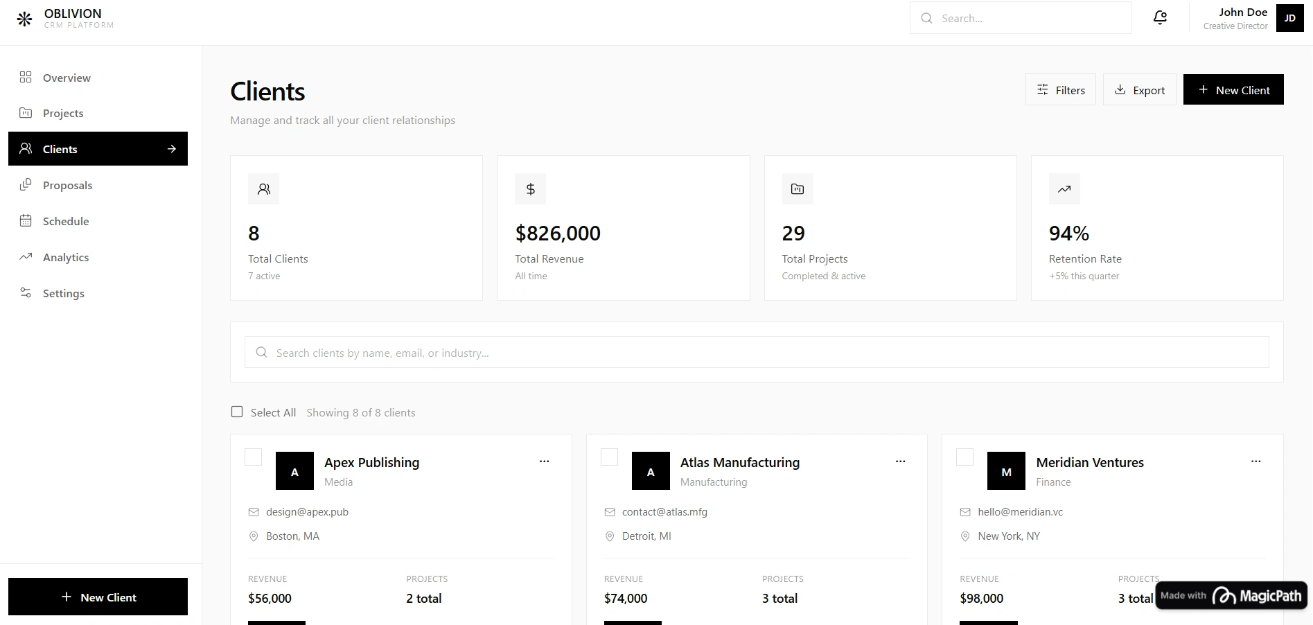This screenshot has width=1313, height=625.
Task: Click the Settings sidebar icon
Action: tap(26, 292)
